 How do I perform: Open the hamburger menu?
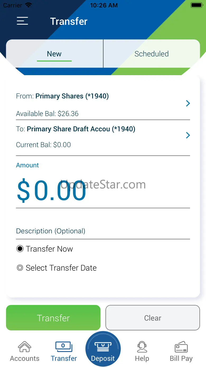[x=22, y=21]
